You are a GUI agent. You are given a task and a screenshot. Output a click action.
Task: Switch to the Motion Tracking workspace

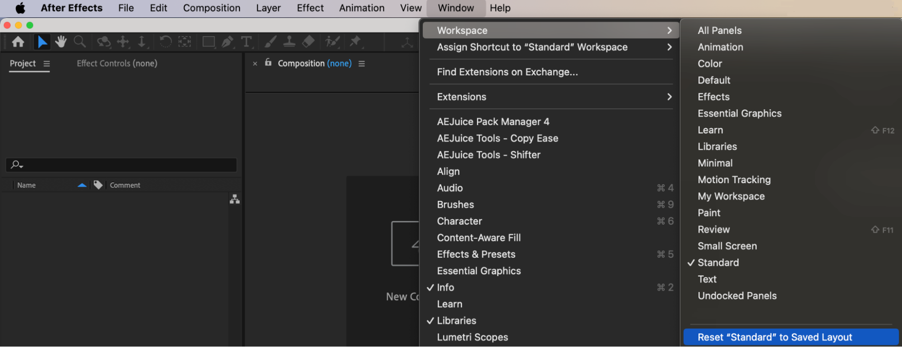[x=734, y=180]
